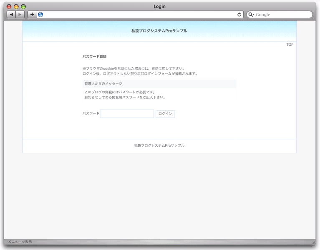Screen dimensions: 320x250
Task: Open the magnifier search engine dropdown
Action: [x=251, y=15]
